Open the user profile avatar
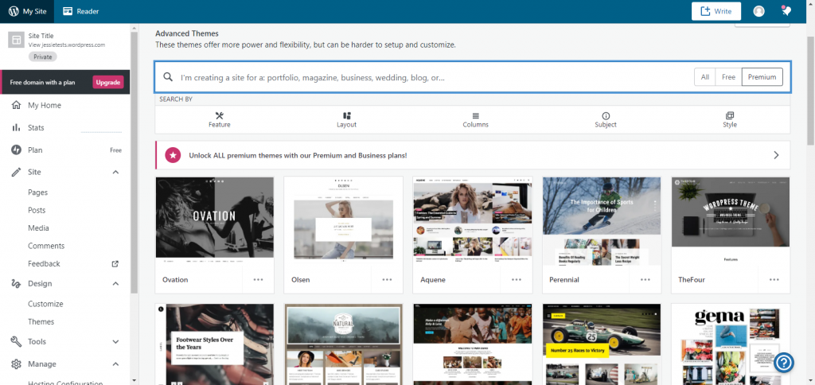The width and height of the screenshot is (815, 385). click(758, 11)
